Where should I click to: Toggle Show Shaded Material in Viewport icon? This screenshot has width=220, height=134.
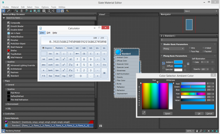(x=35, y=11)
